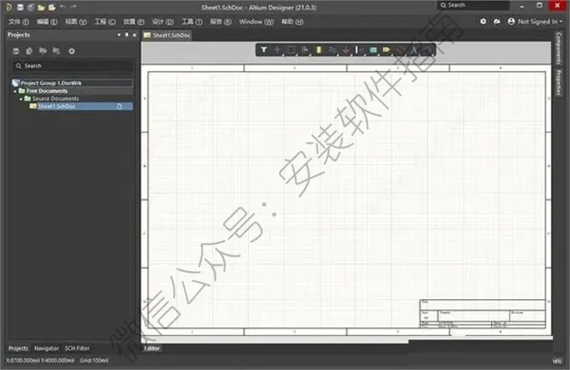Viewport: 570px width, 370px height.
Task: Click the fourth icon in Projects toolbar
Action: [56, 51]
